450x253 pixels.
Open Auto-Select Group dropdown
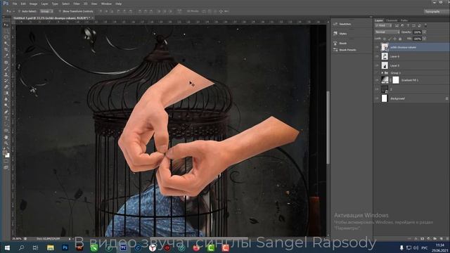(46, 11)
